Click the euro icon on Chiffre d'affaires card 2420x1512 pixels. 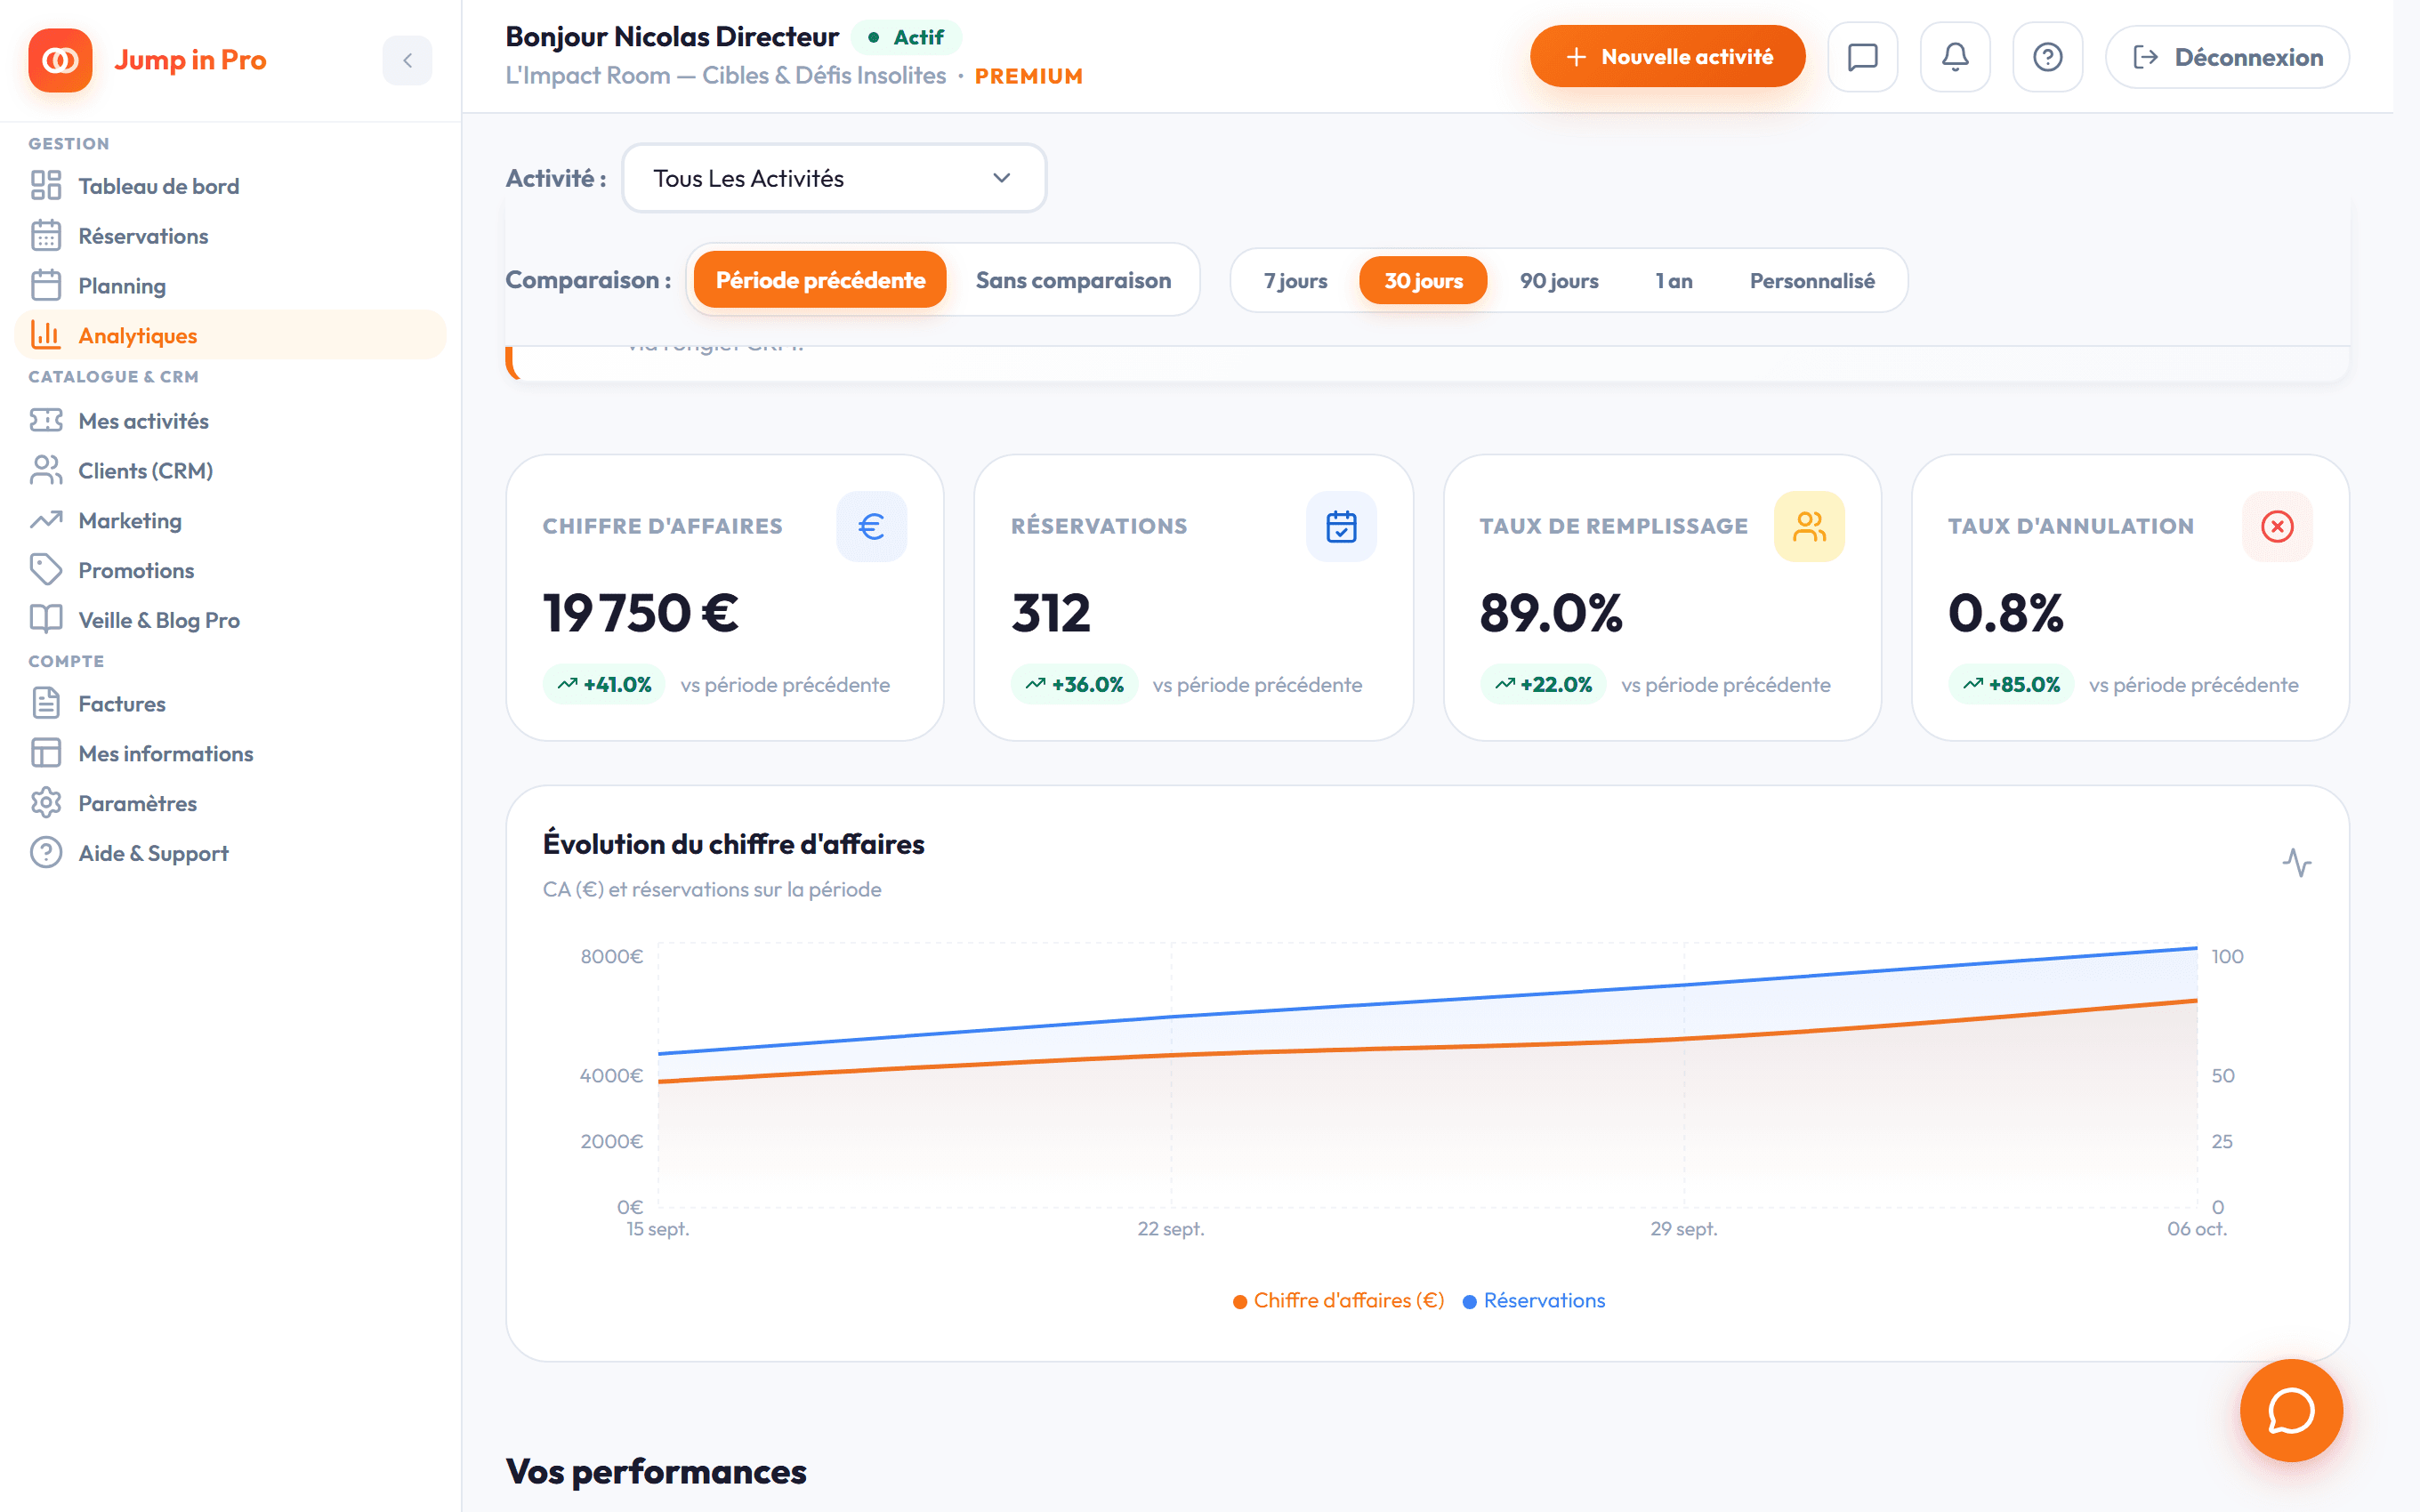[x=871, y=526]
